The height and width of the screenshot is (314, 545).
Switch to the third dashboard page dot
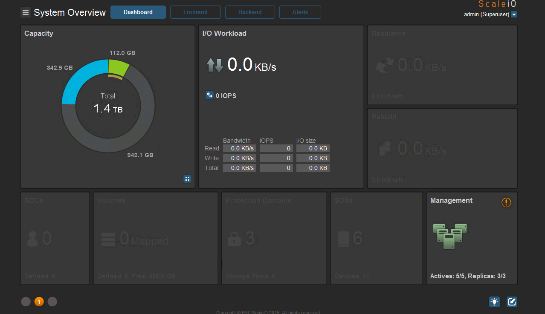tap(52, 302)
